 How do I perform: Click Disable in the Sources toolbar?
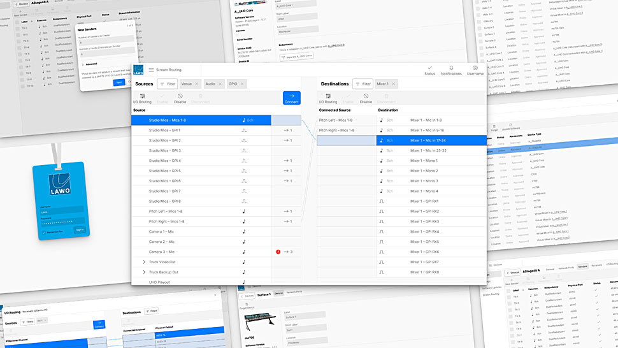coord(180,99)
